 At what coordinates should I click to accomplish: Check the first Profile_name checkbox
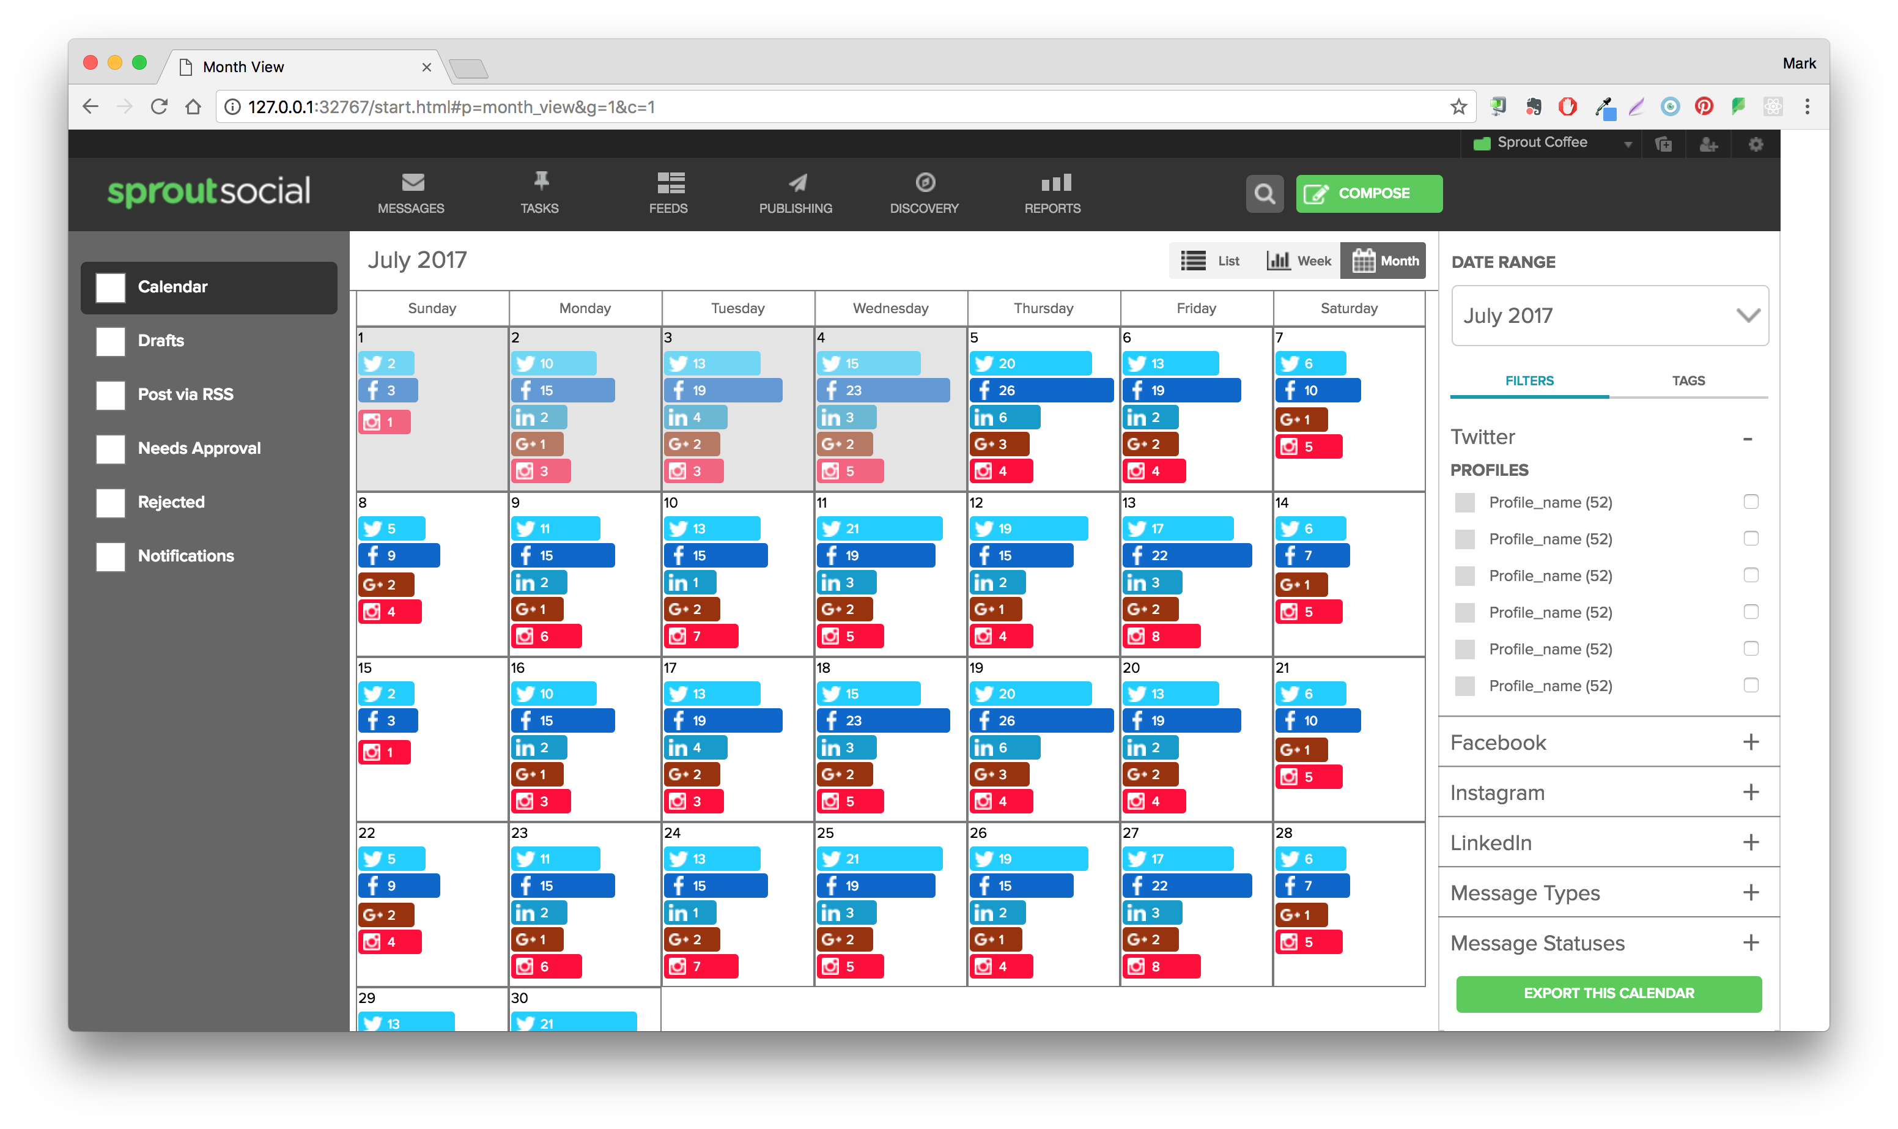[x=1751, y=502]
